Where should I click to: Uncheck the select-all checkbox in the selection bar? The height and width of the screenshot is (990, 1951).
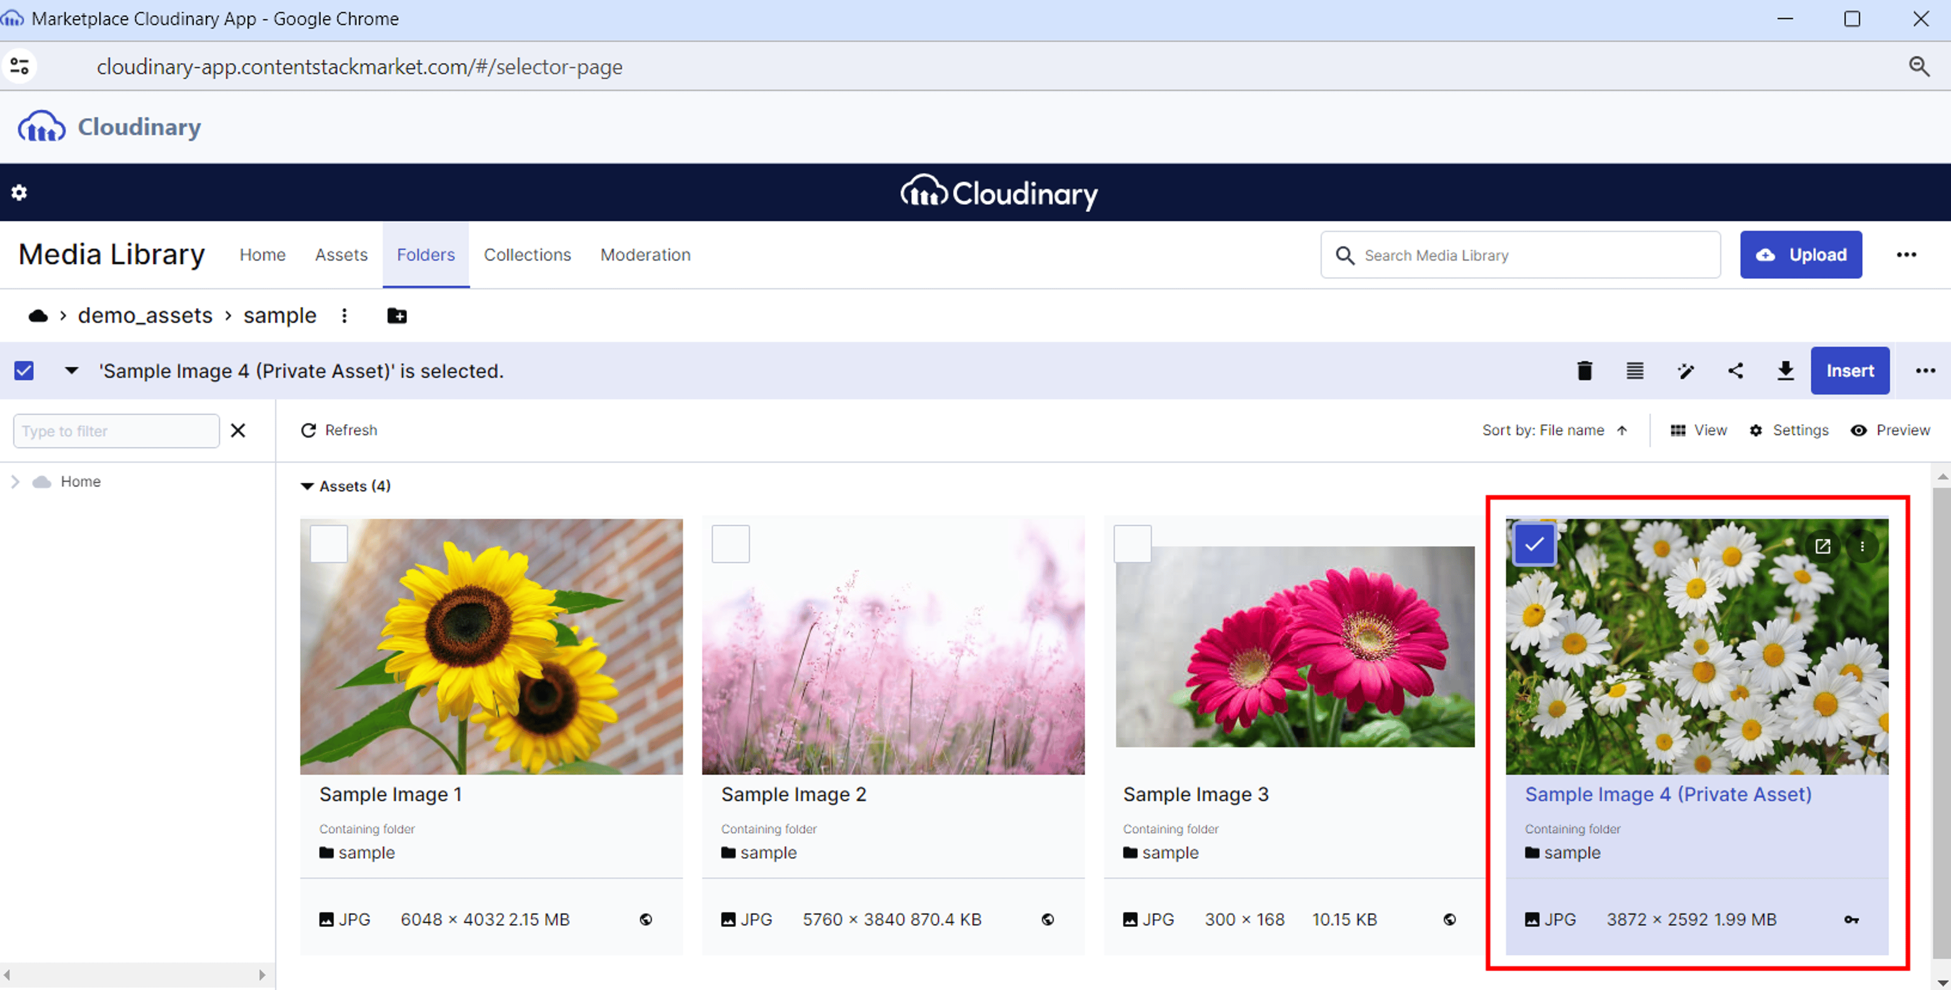(x=24, y=370)
